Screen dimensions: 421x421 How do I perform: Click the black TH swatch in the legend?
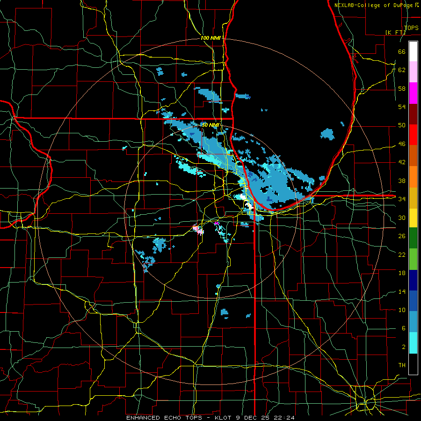coord(413,364)
